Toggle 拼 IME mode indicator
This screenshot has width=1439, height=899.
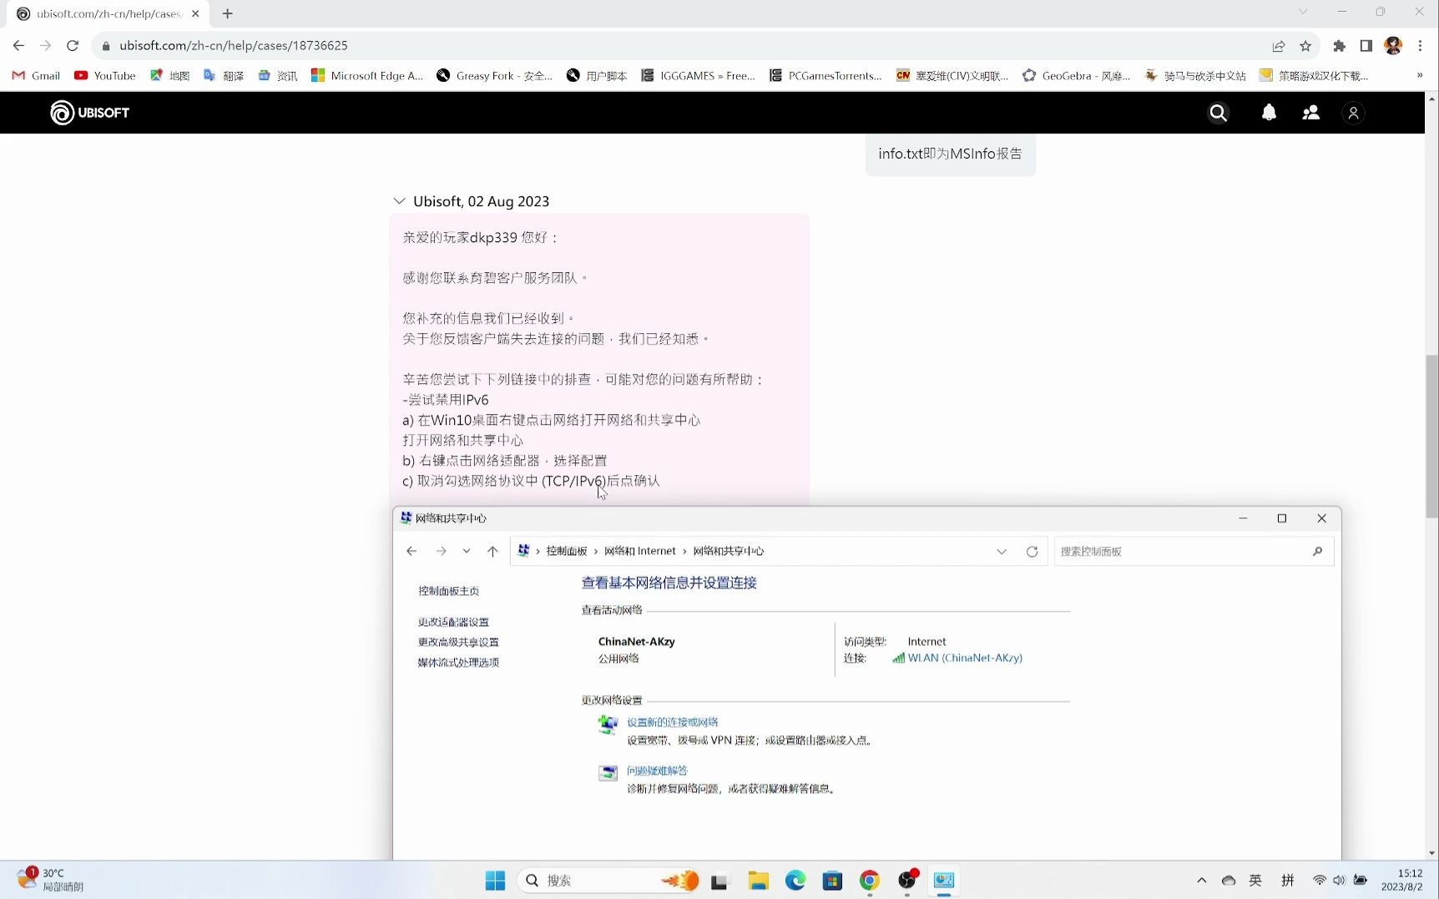(1288, 881)
